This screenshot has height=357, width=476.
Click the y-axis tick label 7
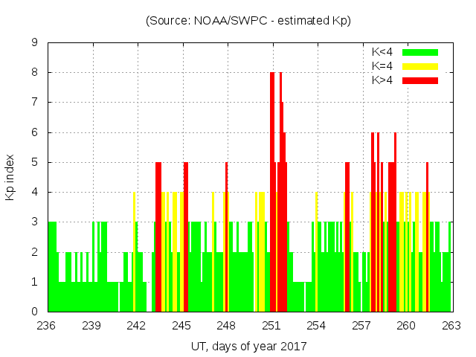click(x=34, y=103)
